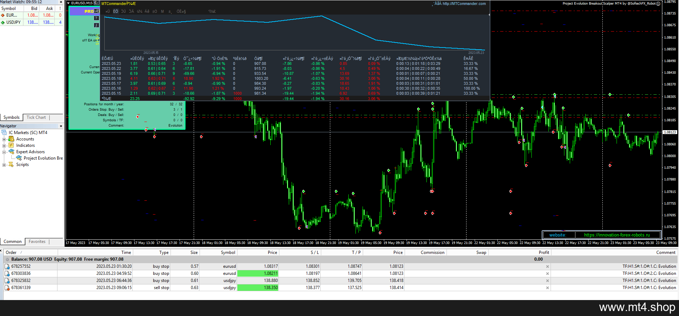Screen dimensions: 679x316
Task: Switch to the Symbols tab
Action: coord(12,117)
